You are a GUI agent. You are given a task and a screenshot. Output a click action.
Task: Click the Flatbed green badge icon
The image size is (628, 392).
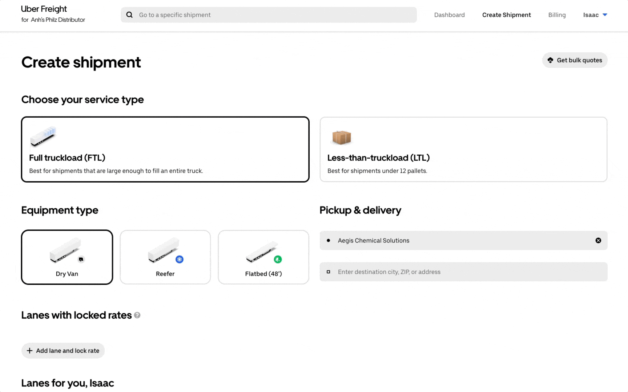click(x=278, y=259)
